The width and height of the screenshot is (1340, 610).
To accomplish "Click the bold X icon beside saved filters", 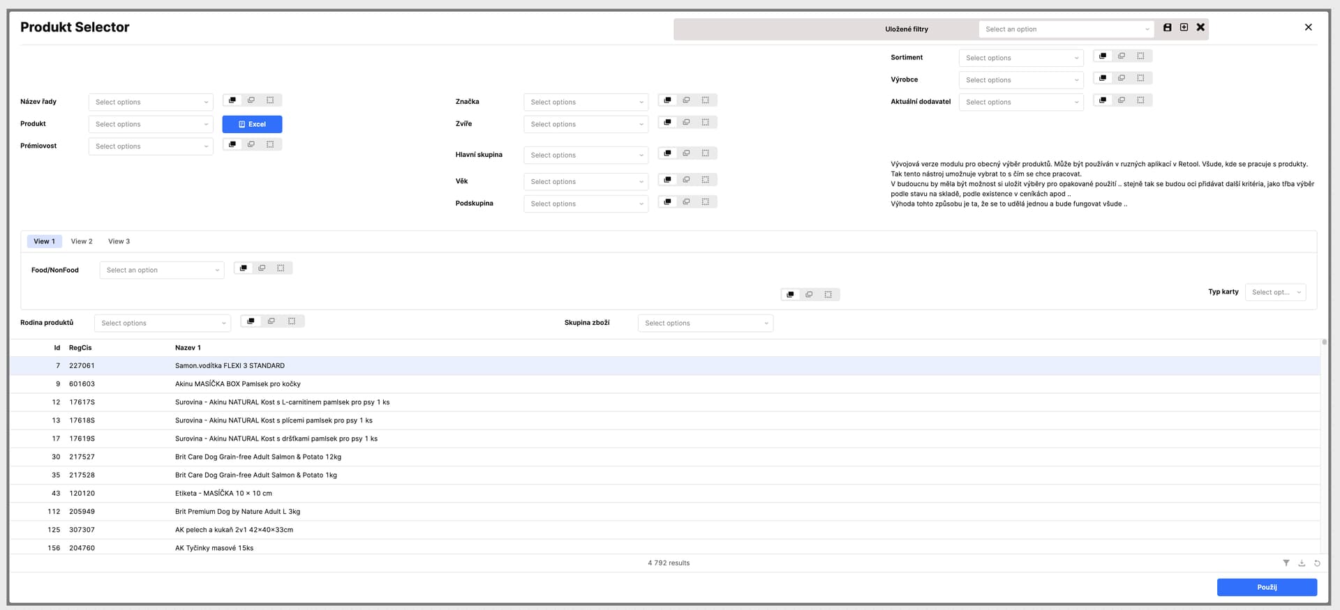I will [x=1200, y=28].
